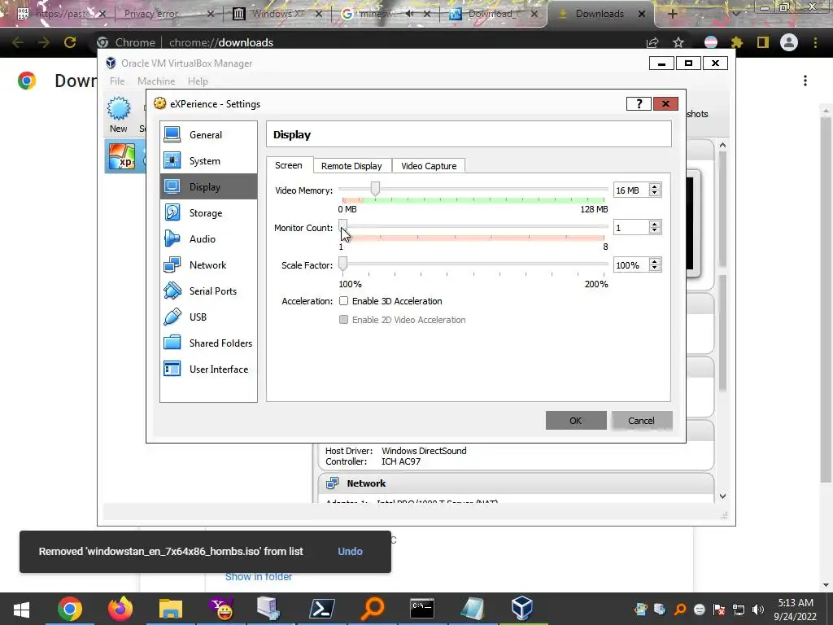Click Show in folder link
Viewport: 833px width, 625px height.
pos(259,577)
